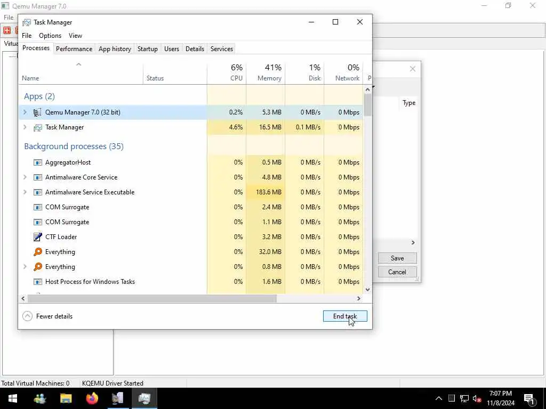Collapse to Fewer details view

47,316
